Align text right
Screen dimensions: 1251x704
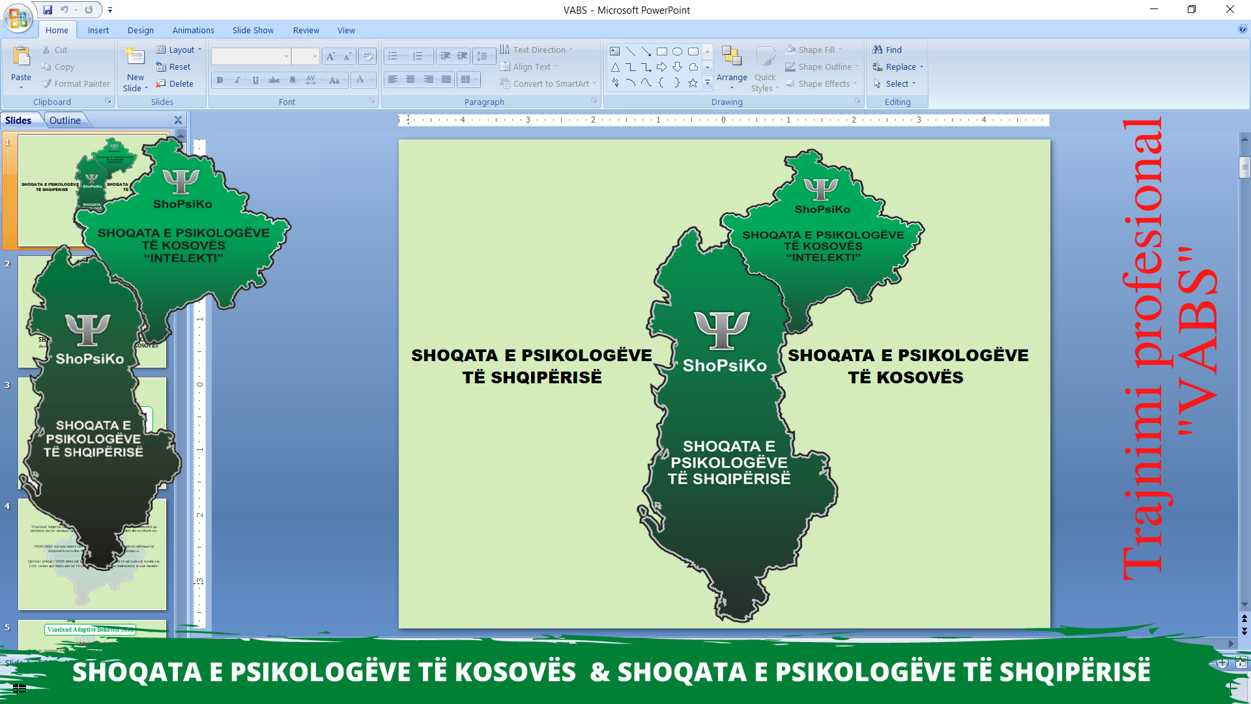(428, 80)
